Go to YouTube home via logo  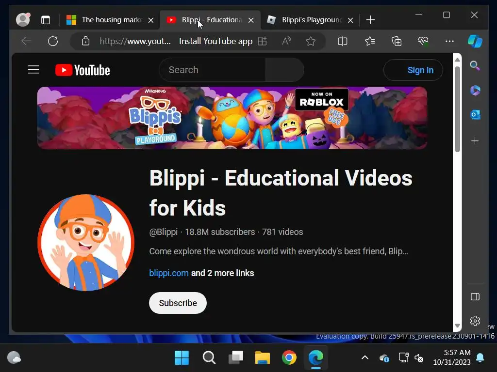click(83, 70)
